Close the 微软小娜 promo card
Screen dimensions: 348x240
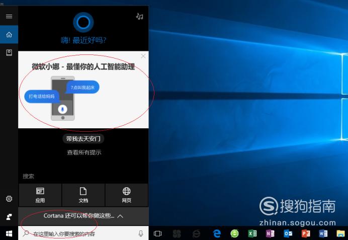tap(143, 56)
